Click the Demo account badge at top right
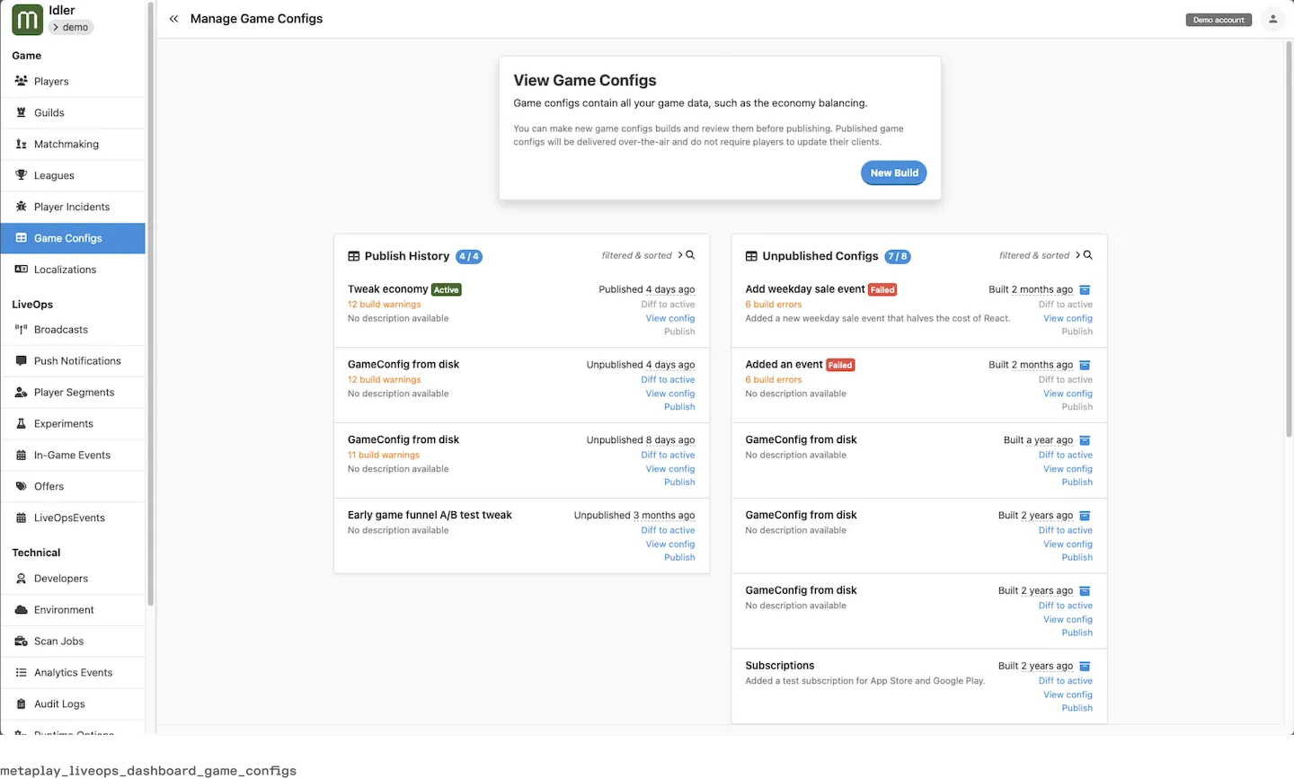Screen dimensions: 1294x779 point(1218,18)
